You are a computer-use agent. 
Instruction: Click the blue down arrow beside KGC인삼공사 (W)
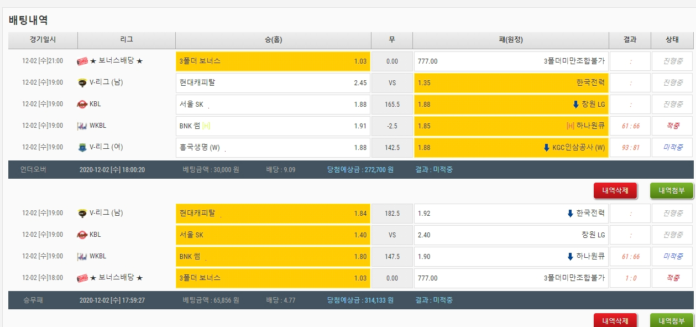coord(547,148)
